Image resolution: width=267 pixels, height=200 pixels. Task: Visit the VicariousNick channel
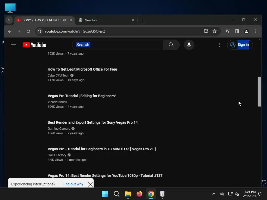(x=57, y=102)
